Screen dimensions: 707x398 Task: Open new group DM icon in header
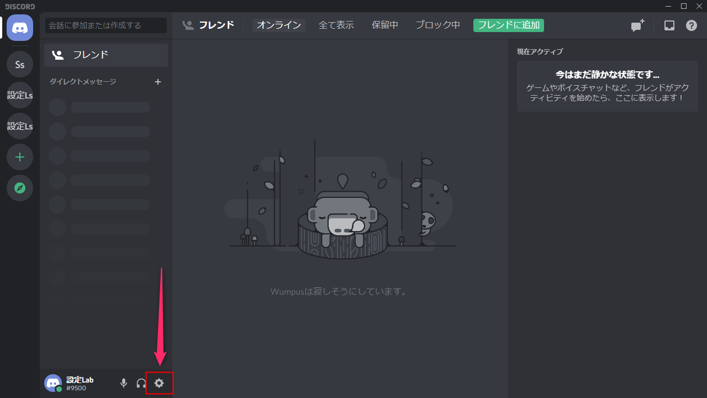[638, 25]
